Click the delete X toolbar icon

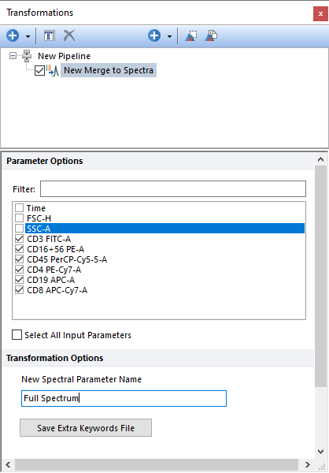69,35
